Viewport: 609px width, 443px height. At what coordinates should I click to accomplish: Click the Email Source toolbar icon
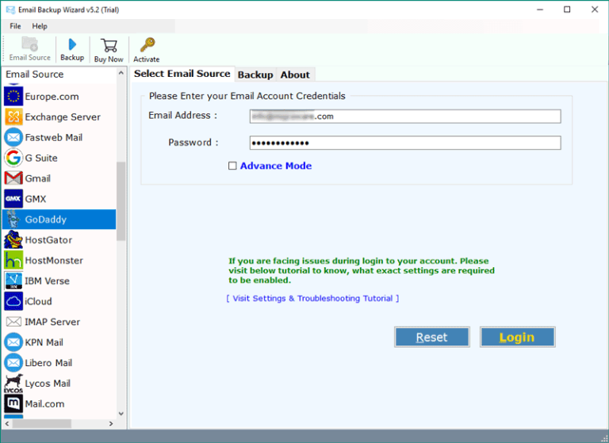(29, 44)
